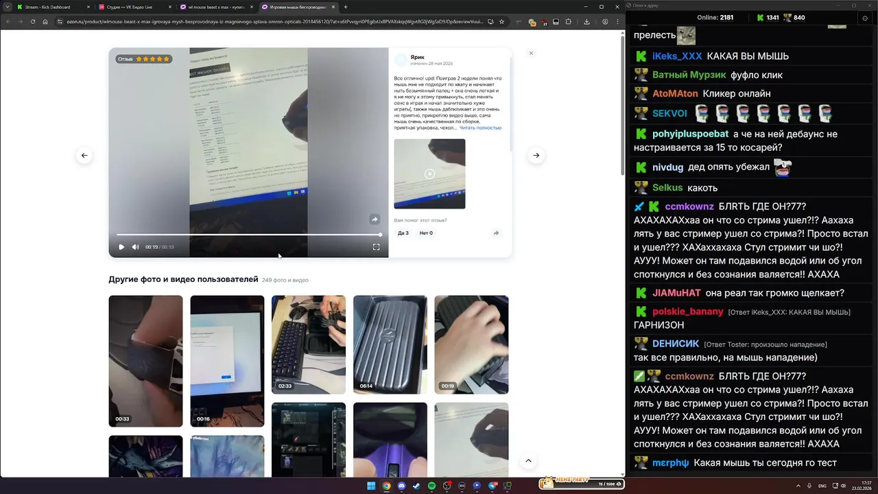Go back in browser history
Viewport: 878px width, 494px height.
pyautogui.click(x=8, y=21)
